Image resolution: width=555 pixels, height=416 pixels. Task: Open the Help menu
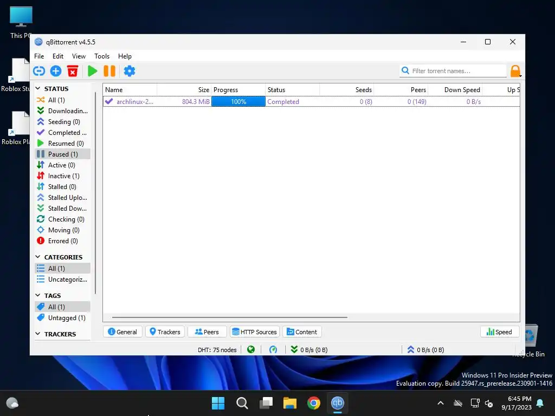tap(125, 56)
